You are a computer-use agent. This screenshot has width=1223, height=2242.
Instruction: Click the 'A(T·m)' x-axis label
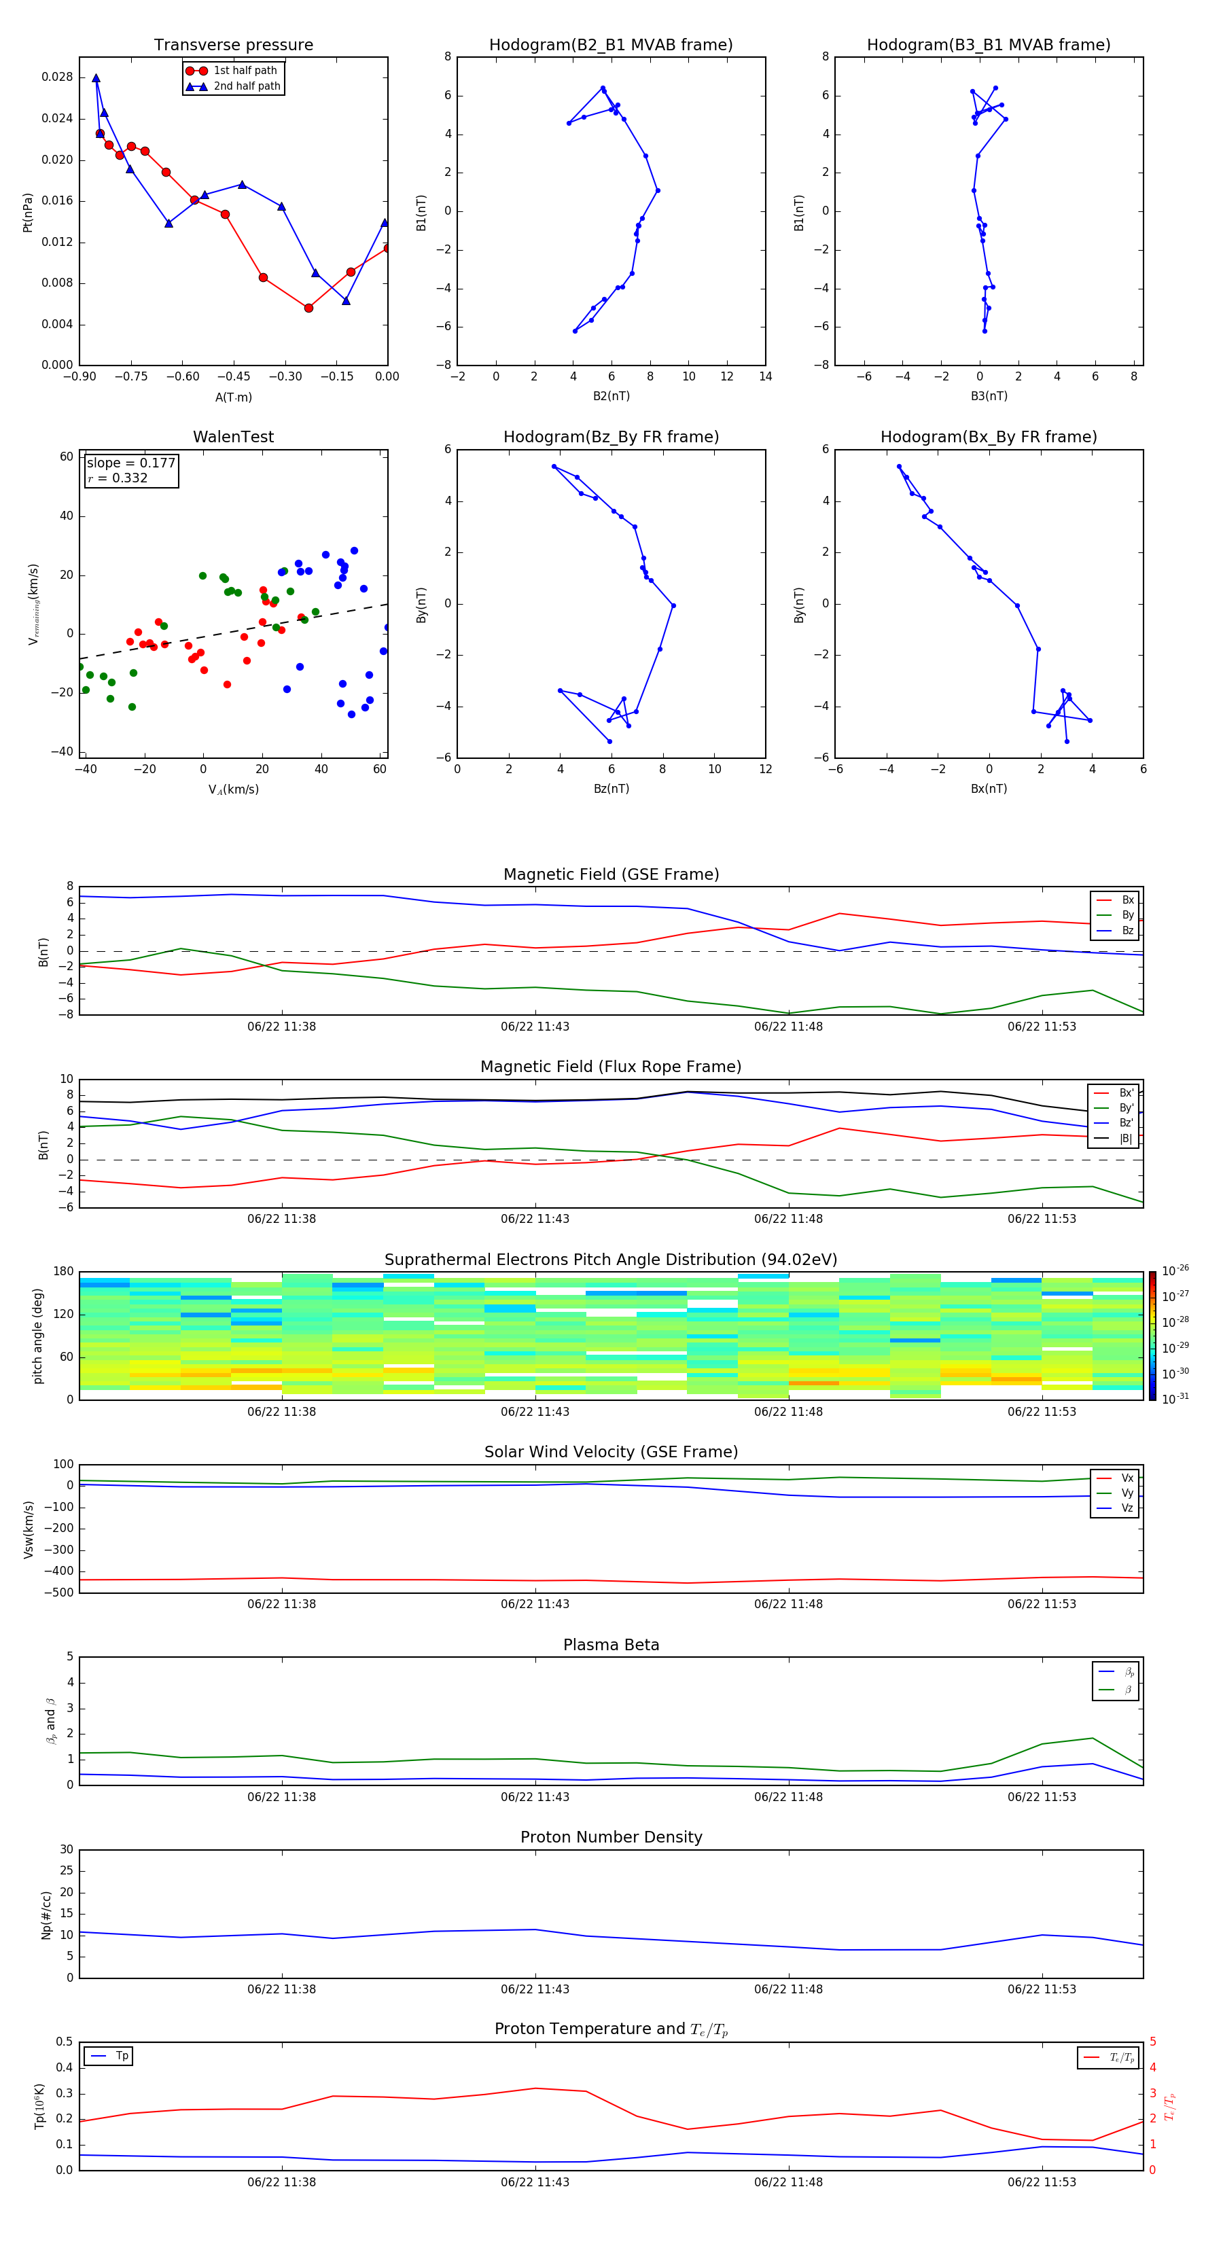click(233, 397)
